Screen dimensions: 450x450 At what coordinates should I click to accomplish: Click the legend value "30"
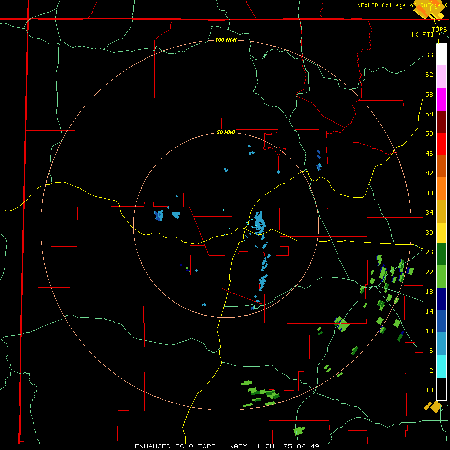coord(429,232)
